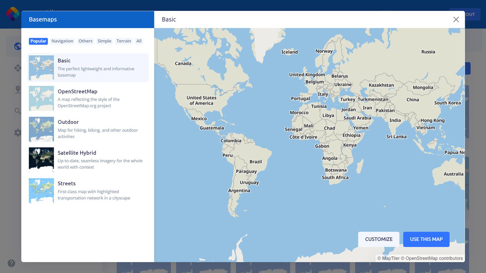Screen dimensions: 486x273
Task: Open the Others basemap category
Action: pos(85,41)
